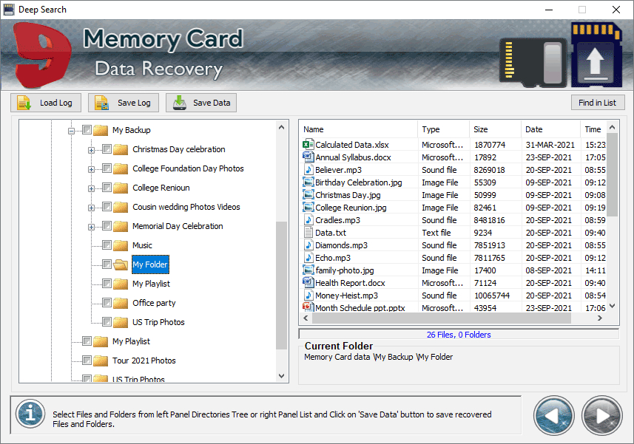Click the Music folder icon
This screenshot has height=444, width=634.
[121, 245]
